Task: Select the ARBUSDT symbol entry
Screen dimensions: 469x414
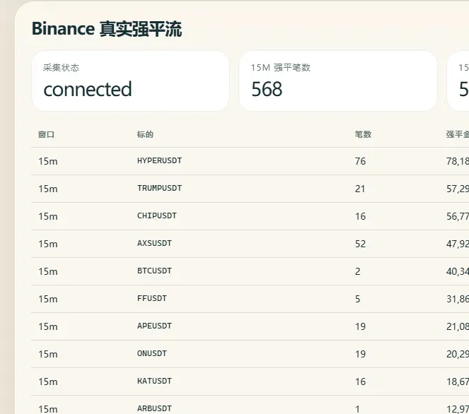Action: pos(154,408)
